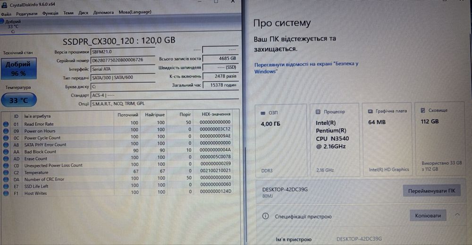Click the total host writes value 4685 GB
Screen dimensions: 472x245
tap(220, 58)
